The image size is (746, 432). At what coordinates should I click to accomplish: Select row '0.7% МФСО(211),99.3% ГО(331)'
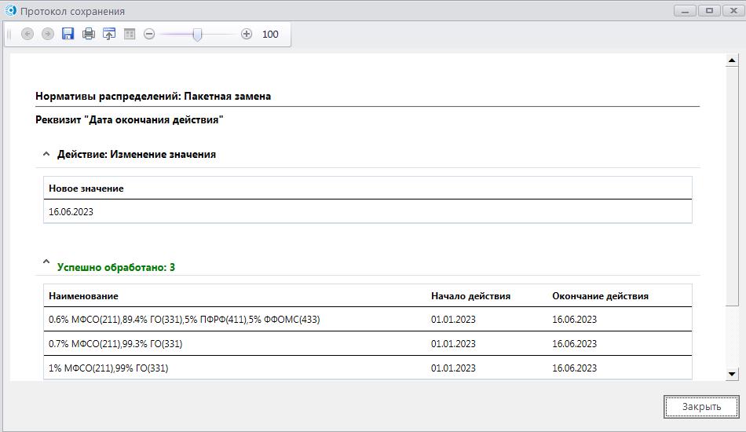point(368,343)
